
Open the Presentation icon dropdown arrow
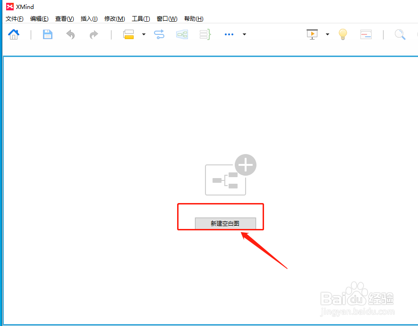tap(327, 34)
